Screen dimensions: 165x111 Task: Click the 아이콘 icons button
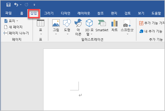(78, 28)
